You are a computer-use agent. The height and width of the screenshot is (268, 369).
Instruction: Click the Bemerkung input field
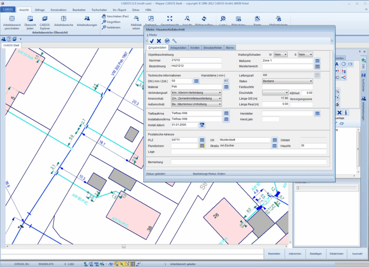click(249, 162)
